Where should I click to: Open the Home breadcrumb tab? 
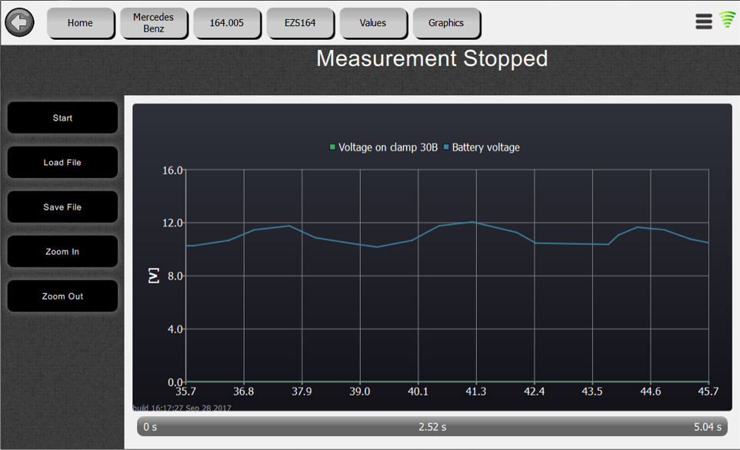80,22
